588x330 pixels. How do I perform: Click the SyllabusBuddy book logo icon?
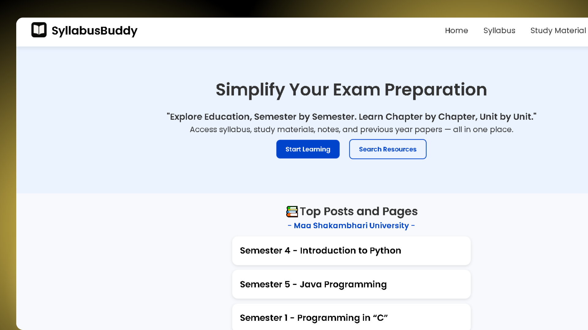click(39, 30)
